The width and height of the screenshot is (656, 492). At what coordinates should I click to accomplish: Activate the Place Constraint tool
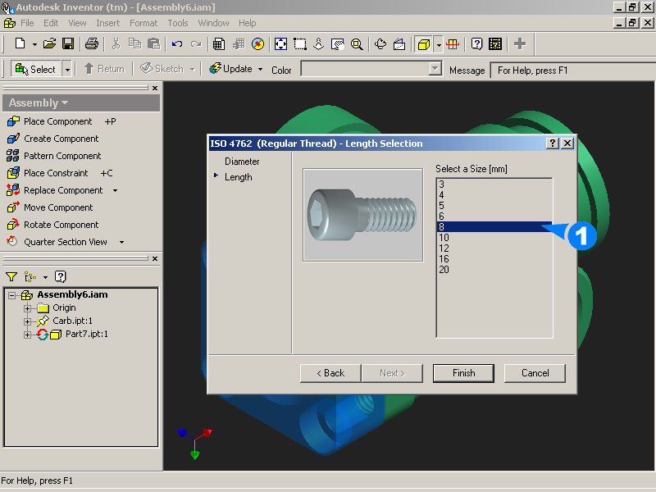pyautogui.click(x=55, y=173)
